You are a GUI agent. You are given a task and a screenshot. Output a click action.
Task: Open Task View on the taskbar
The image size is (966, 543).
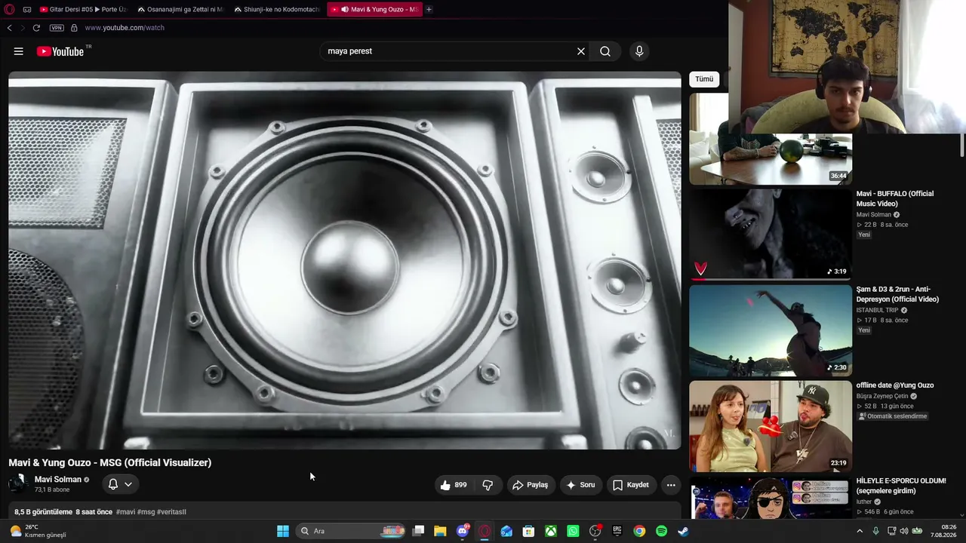pos(419,531)
